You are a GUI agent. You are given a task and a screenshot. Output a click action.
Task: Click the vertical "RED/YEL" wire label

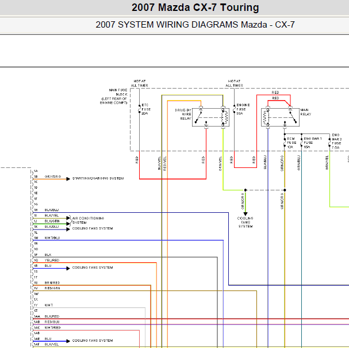coord(164,163)
